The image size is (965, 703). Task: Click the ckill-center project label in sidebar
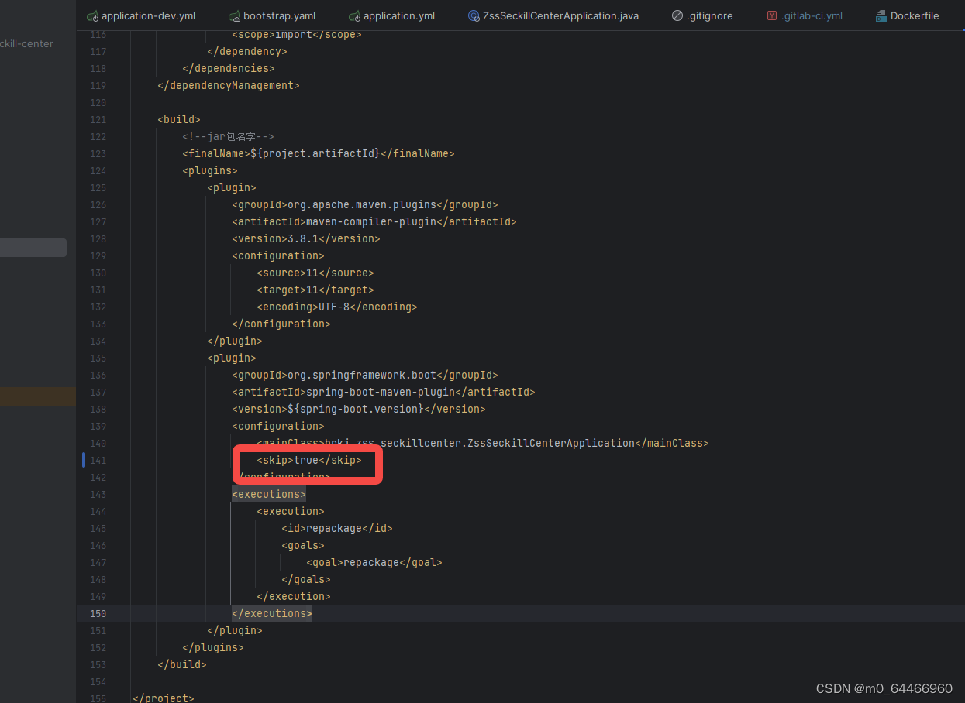click(x=27, y=43)
